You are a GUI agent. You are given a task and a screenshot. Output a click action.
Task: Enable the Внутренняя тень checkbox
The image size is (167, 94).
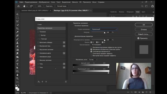[38, 46]
